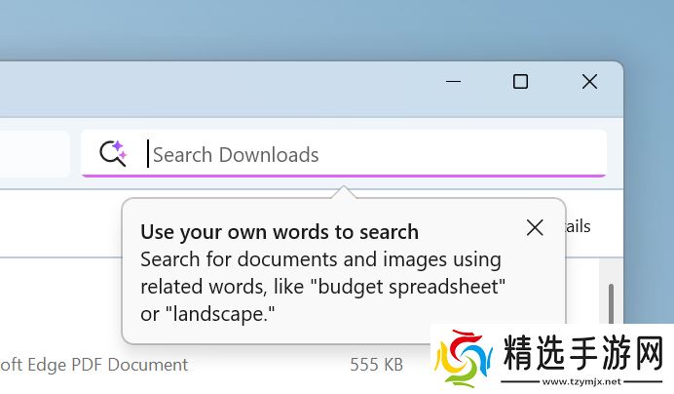Click the address bar left of search box

tap(34, 154)
